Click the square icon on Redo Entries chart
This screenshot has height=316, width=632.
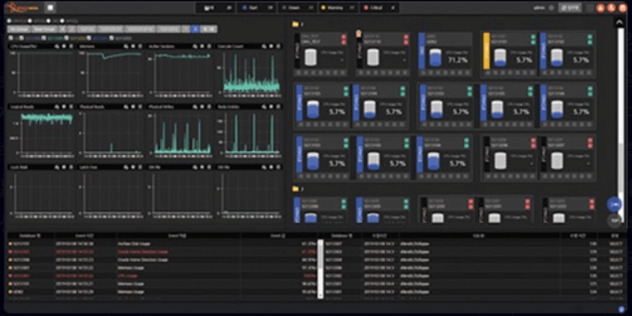click(271, 107)
